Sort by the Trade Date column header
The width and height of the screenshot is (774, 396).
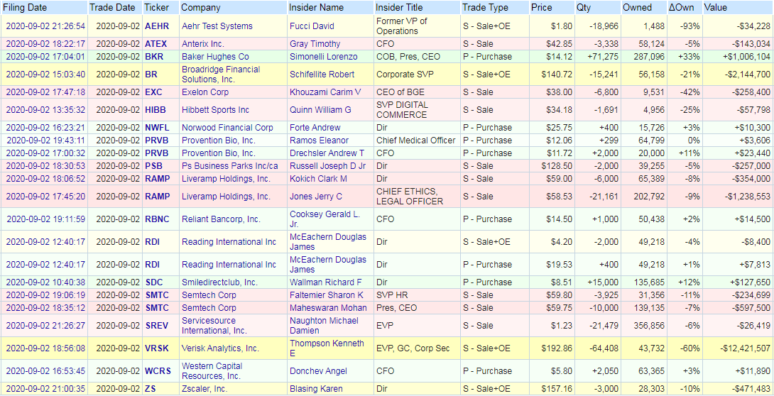pos(112,8)
